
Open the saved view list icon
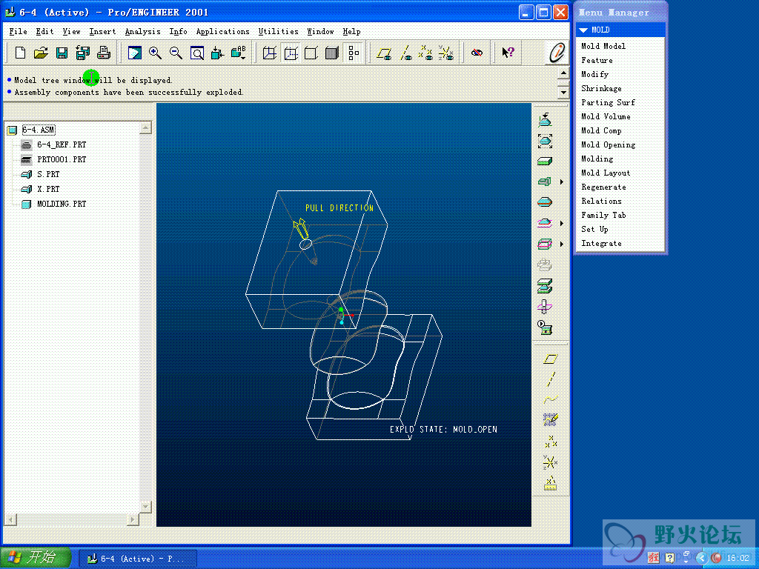(x=238, y=53)
